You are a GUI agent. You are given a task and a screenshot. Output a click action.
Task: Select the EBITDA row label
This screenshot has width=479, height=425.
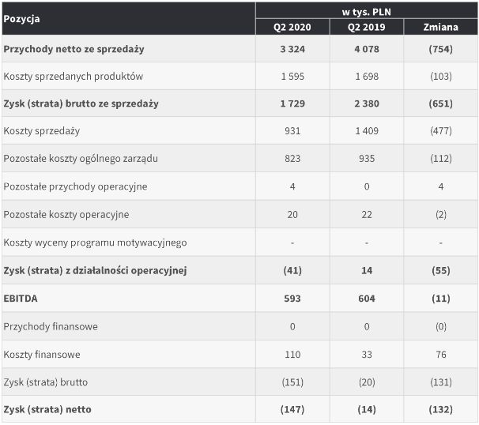(21, 299)
